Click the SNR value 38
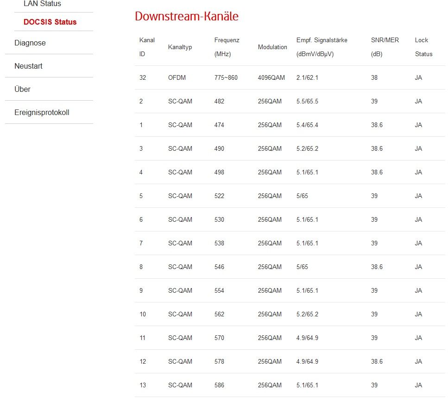This screenshot has width=448, height=398. pos(374,77)
